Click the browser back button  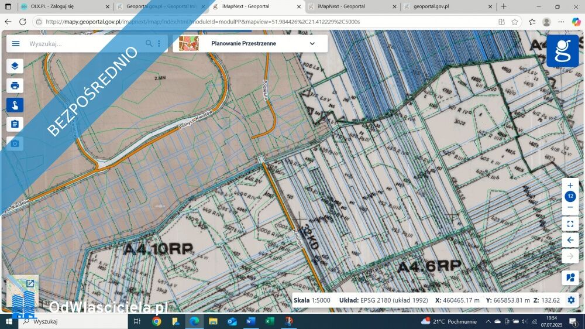tap(8, 22)
